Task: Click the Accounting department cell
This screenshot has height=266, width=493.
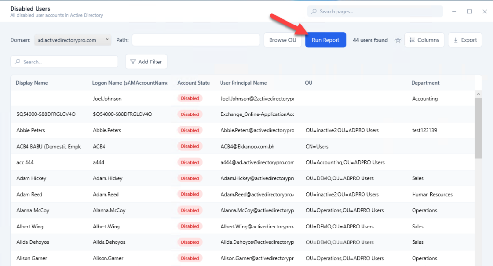Action: [x=425, y=98]
